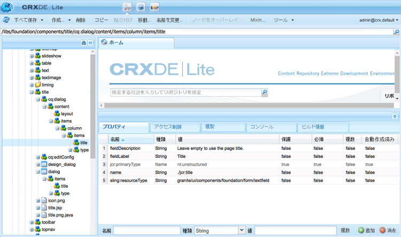Open the すべて保存 dropdown arrow
The height and width of the screenshot is (237, 401).
42,20
